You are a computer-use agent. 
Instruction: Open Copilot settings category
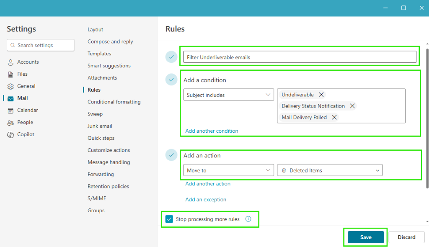point(26,134)
